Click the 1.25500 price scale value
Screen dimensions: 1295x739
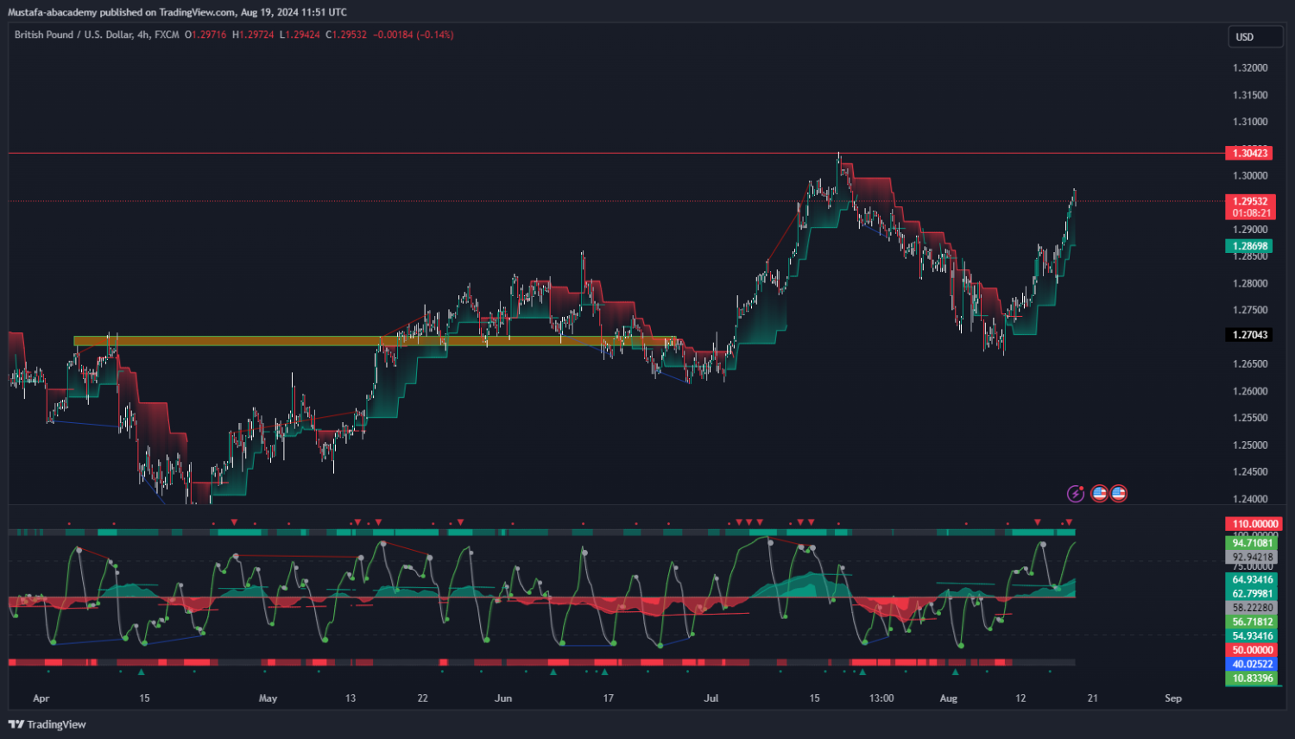[x=1250, y=418]
